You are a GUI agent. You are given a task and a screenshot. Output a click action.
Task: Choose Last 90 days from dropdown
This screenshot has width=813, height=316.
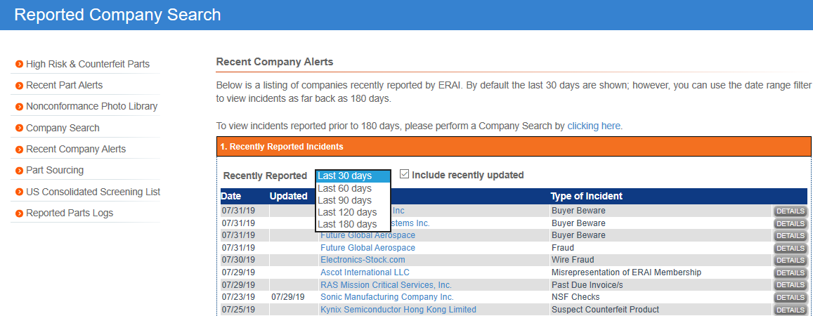pyautogui.click(x=344, y=200)
